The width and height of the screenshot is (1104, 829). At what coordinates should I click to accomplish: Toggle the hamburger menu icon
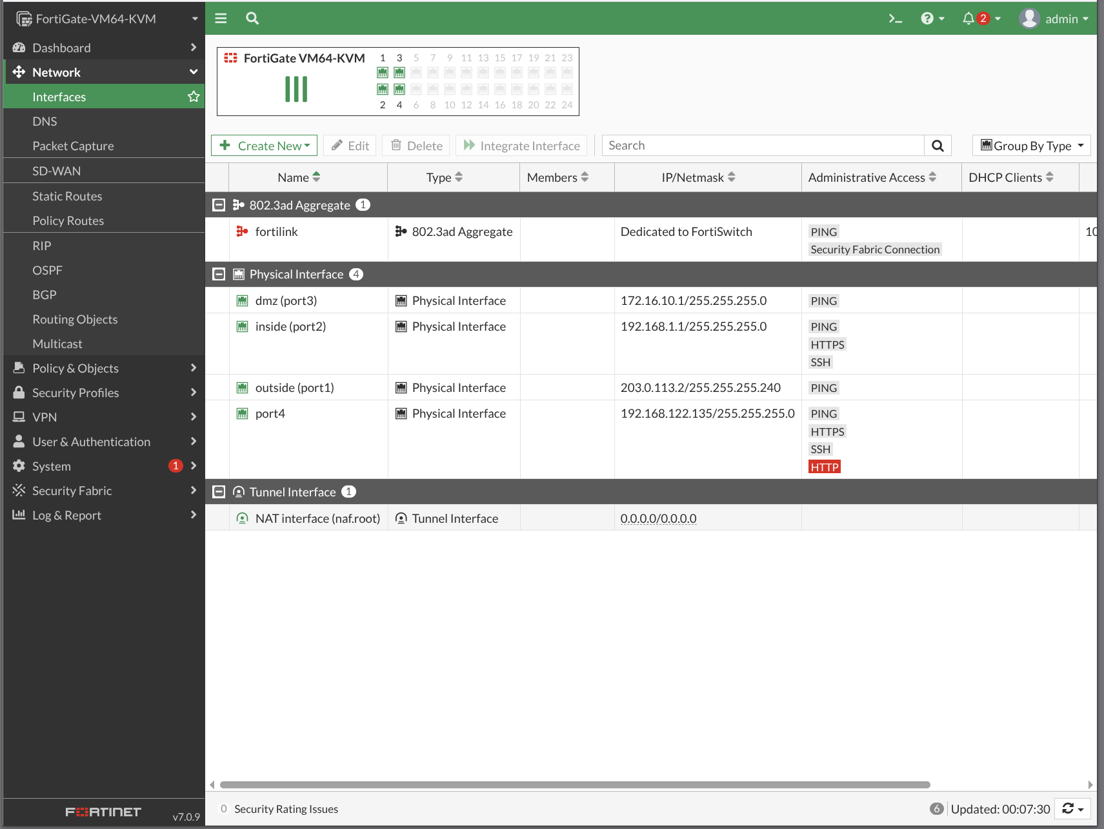click(221, 18)
